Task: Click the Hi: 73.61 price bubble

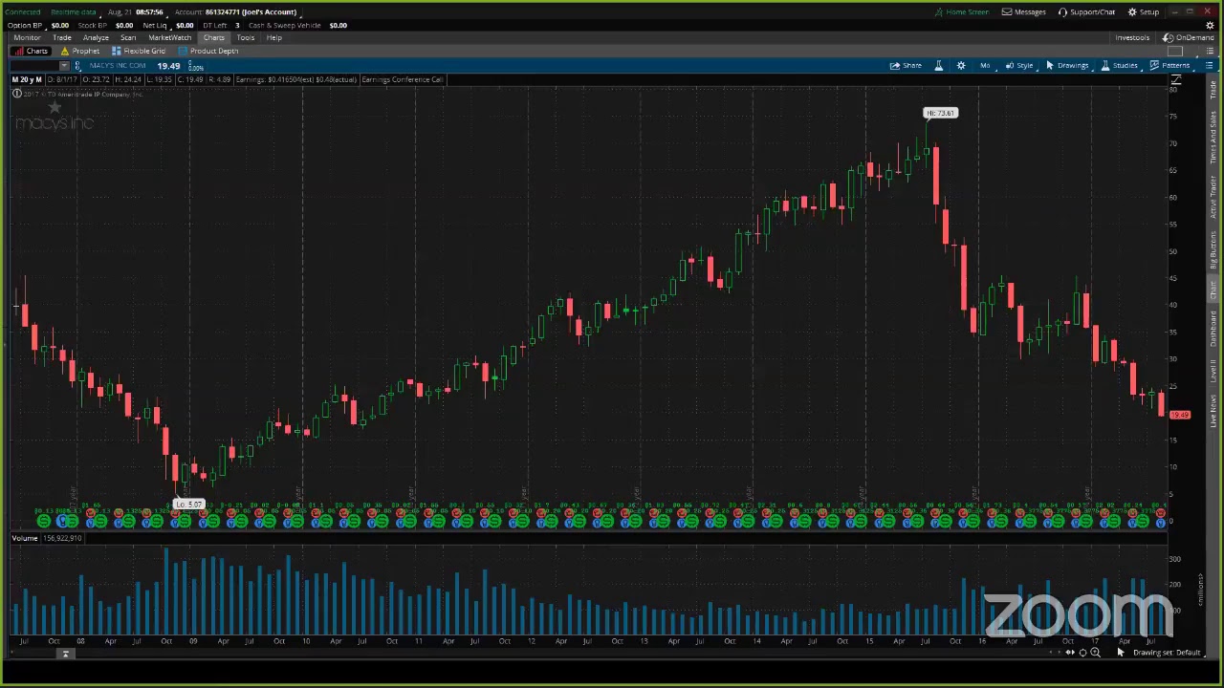Action: click(x=940, y=113)
